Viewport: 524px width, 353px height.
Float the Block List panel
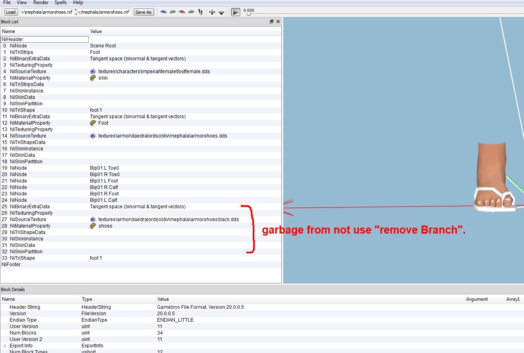(272, 22)
